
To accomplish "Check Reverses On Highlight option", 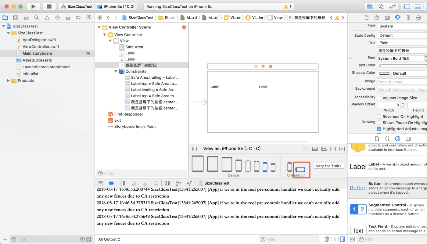I will 379,117.
